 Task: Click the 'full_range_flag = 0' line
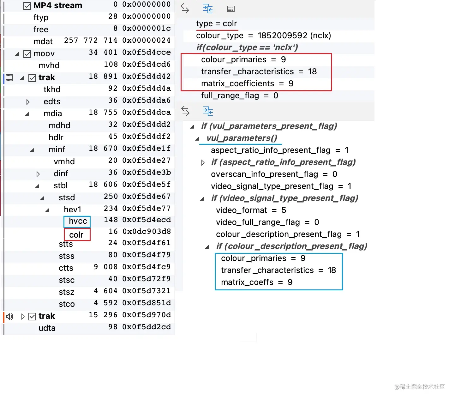tap(240, 95)
